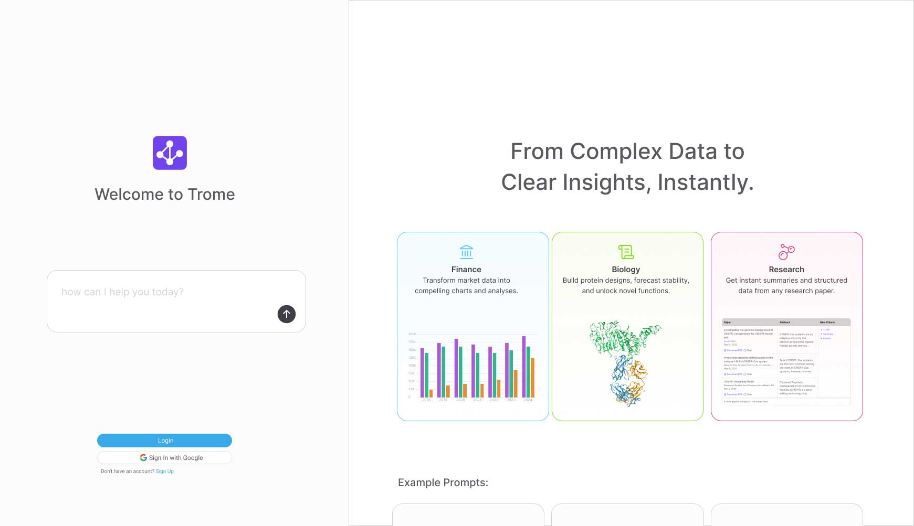Open the Sign Up link
Screen dimensions: 914x526
click(x=165, y=471)
